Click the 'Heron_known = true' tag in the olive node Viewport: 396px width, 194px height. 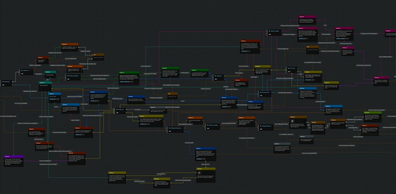310,79
